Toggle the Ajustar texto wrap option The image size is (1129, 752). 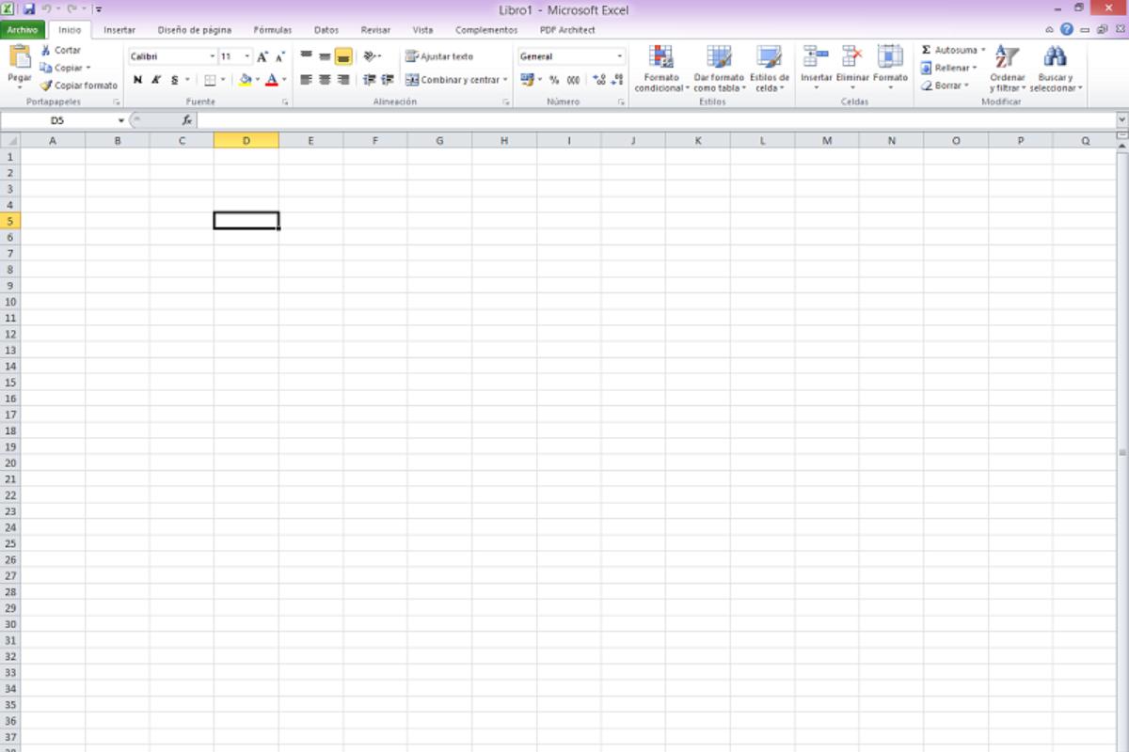[x=439, y=56]
